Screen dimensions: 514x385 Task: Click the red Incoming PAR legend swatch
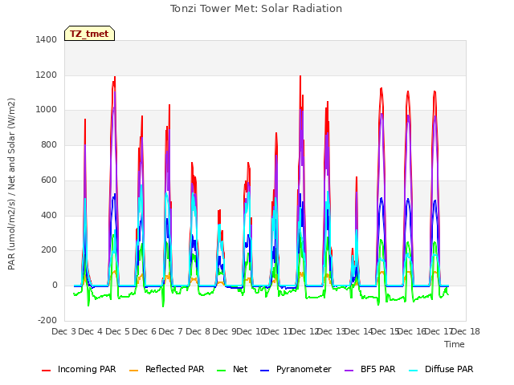coord(47,371)
